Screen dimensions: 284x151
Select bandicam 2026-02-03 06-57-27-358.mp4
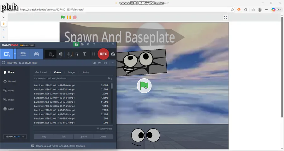pyautogui.click(x=71, y=102)
